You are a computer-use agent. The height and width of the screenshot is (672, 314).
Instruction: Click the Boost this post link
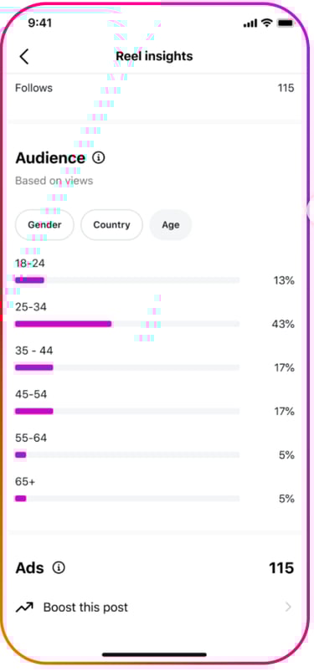[x=85, y=608]
